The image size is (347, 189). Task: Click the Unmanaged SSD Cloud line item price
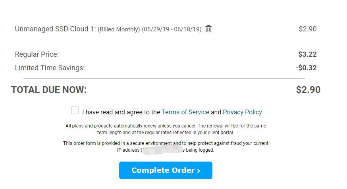pos(307,29)
